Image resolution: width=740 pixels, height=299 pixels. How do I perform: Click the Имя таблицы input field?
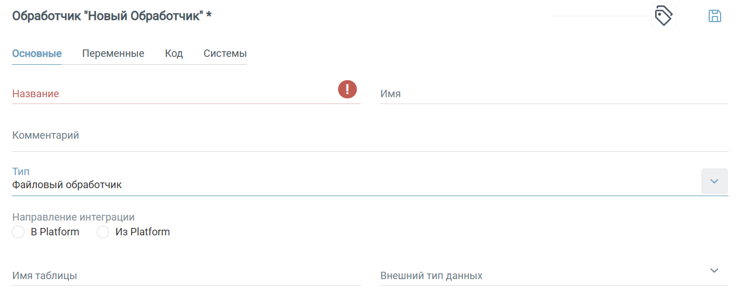tap(186, 276)
